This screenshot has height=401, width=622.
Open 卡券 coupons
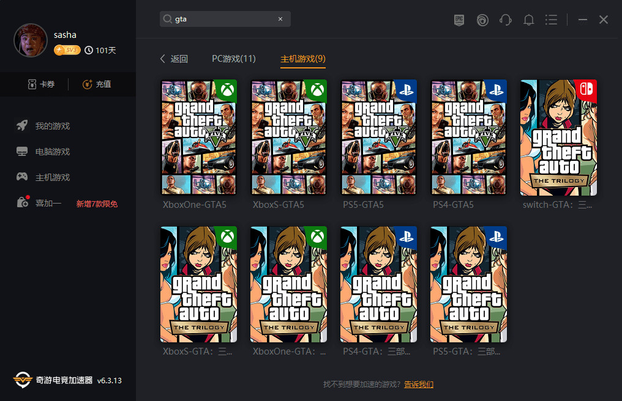click(41, 84)
